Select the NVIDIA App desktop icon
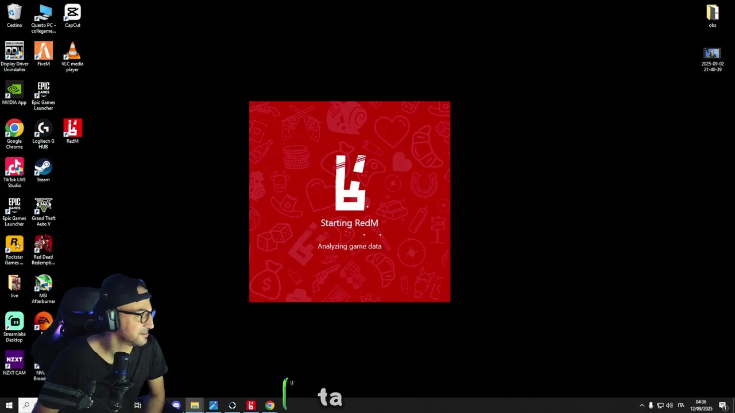 (14, 93)
